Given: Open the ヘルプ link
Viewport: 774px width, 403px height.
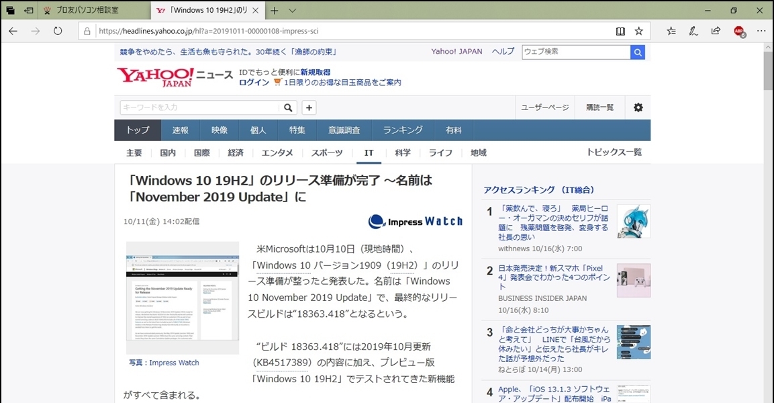Looking at the screenshot, I should click(503, 51).
